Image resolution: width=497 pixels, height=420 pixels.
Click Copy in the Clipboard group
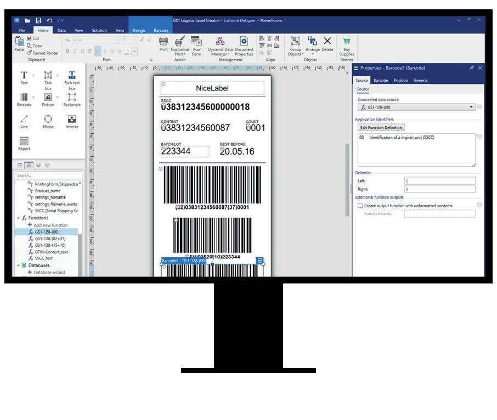(34, 46)
